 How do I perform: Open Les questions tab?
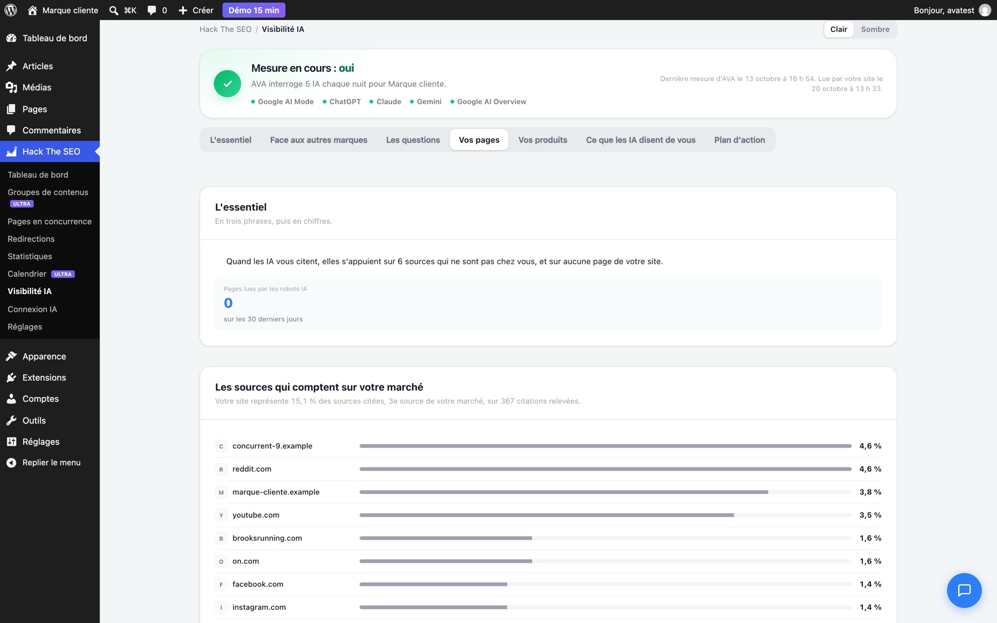(x=413, y=140)
